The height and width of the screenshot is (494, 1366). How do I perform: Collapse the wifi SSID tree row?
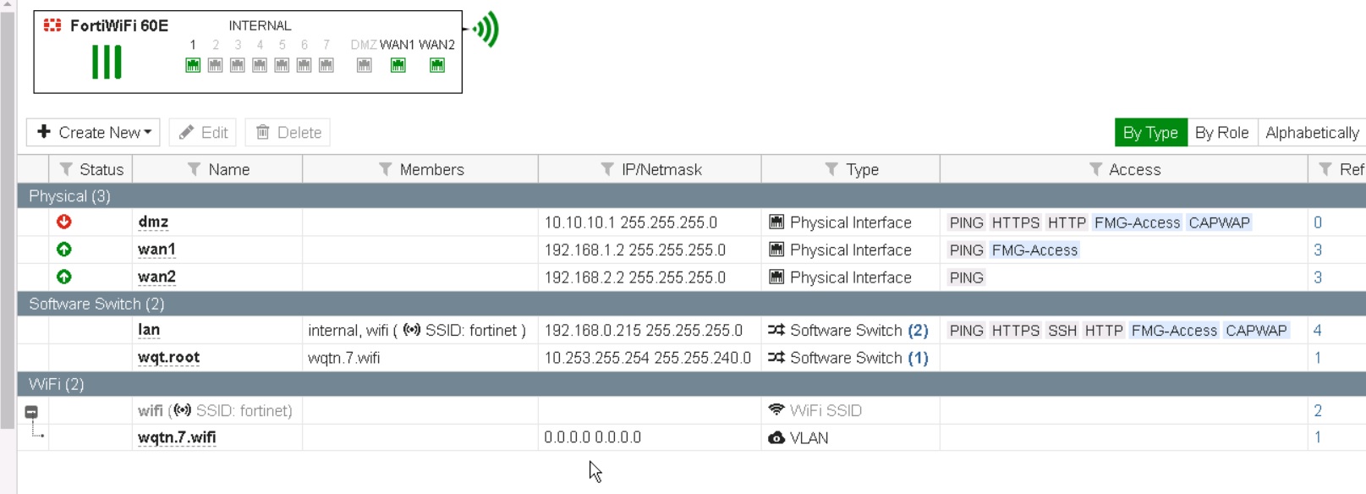31,412
